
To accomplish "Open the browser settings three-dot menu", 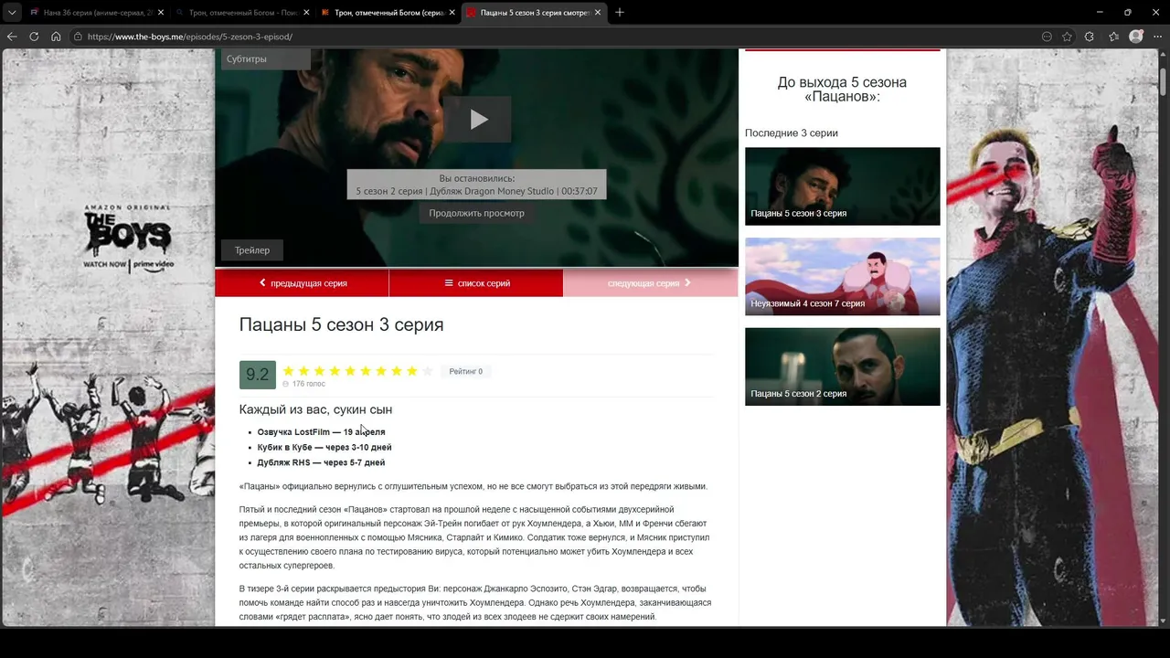I will point(1157,37).
